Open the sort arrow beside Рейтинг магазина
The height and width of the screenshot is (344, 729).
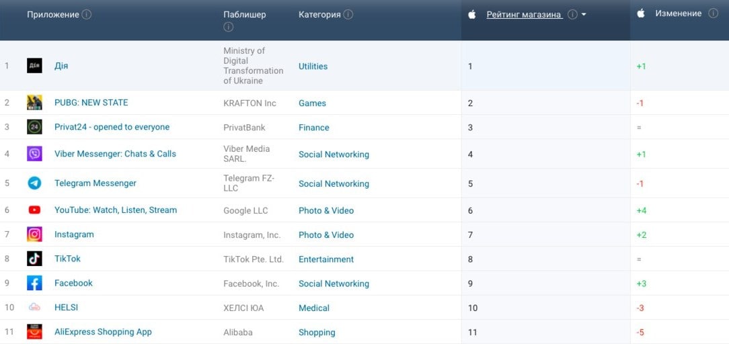[584, 15]
